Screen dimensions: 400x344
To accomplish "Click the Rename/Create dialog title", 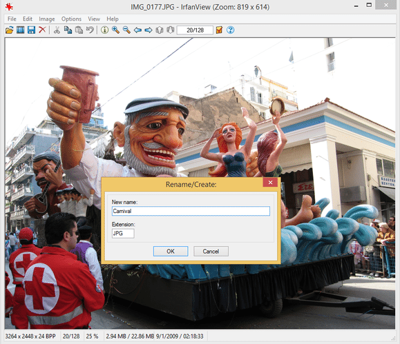I will point(191,184).
